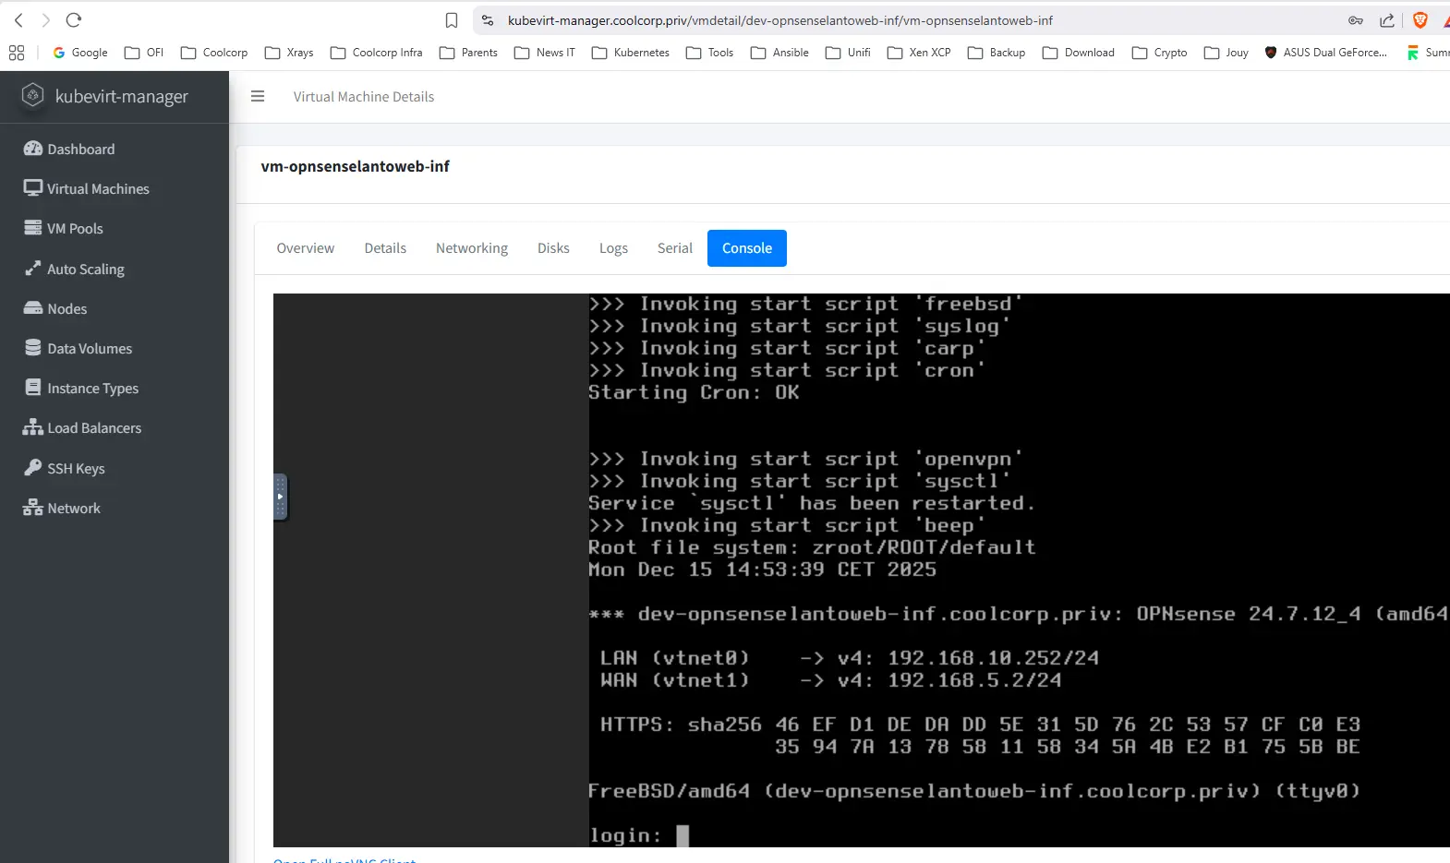The width and height of the screenshot is (1450, 863).
Task: Bookmark this page icon
Action: pos(452,20)
